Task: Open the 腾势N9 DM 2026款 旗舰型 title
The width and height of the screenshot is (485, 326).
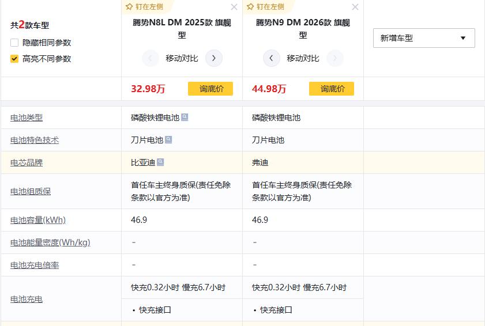Action: click(303, 29)
